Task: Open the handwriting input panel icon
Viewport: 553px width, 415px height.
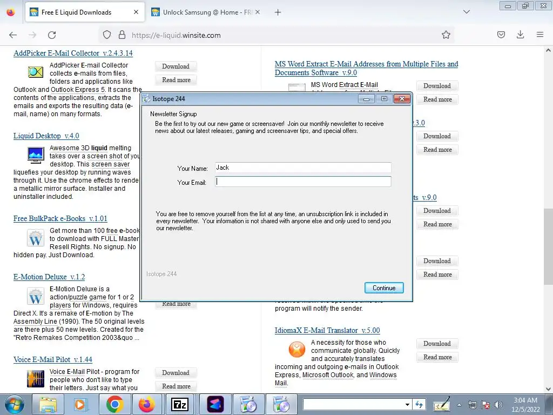Action: pos(442,404)
